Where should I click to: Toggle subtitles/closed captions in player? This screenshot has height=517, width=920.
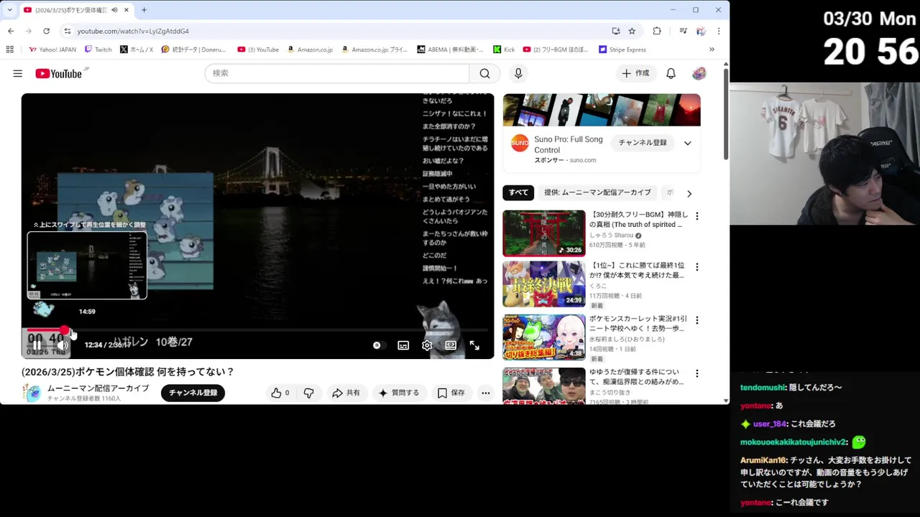tap(403, 345)
